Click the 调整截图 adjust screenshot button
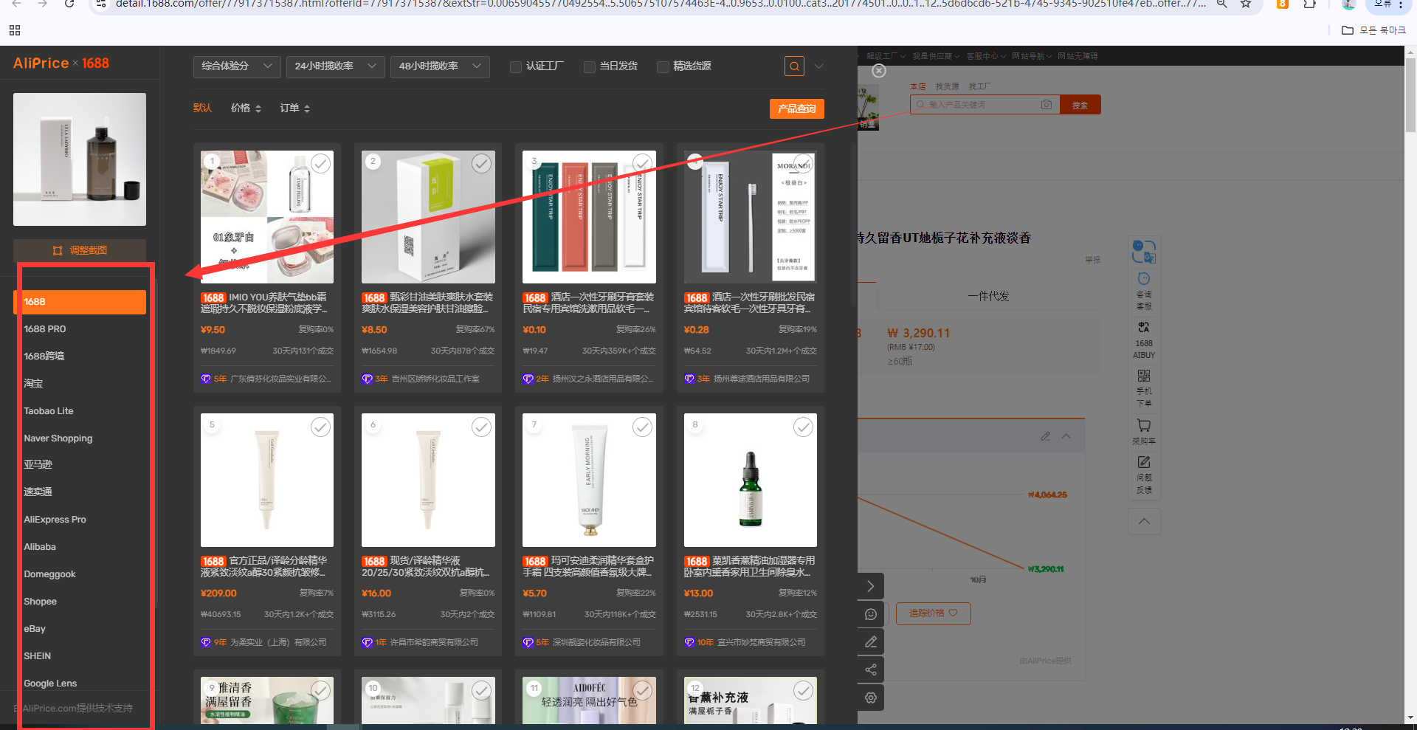 80,250
